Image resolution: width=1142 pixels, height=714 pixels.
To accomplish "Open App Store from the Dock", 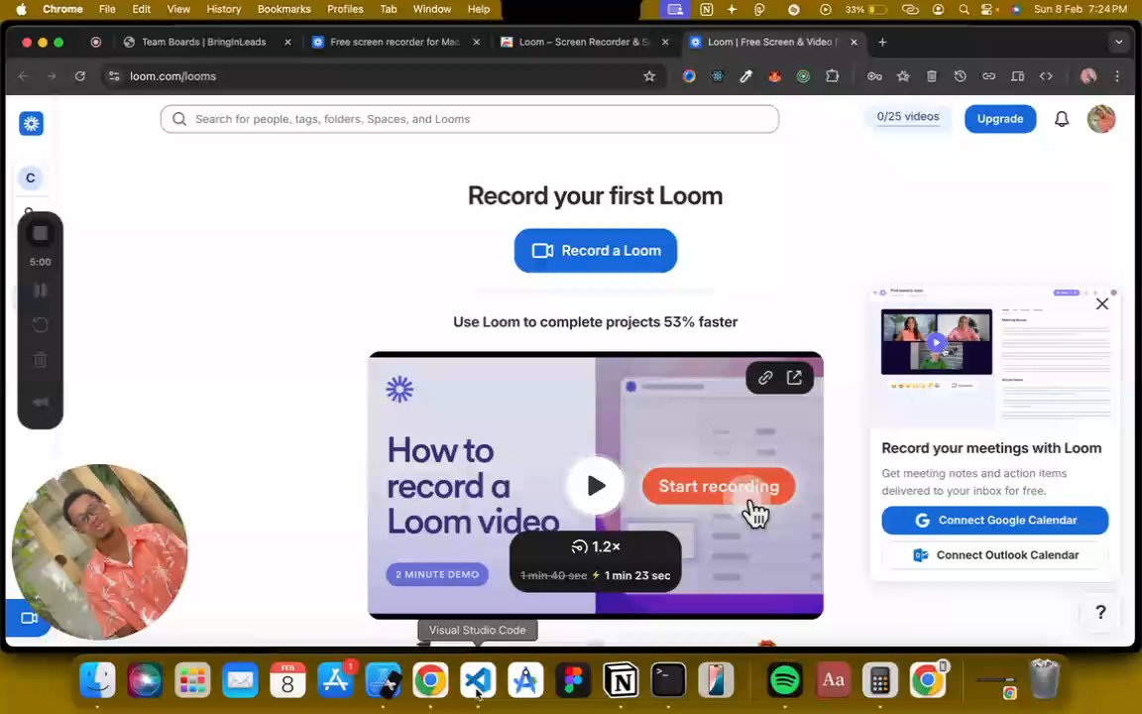I will pos(336,680).
